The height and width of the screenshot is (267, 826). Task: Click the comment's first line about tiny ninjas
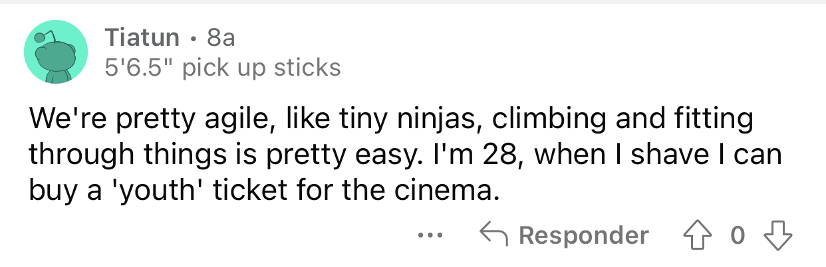tap(391, 121)
